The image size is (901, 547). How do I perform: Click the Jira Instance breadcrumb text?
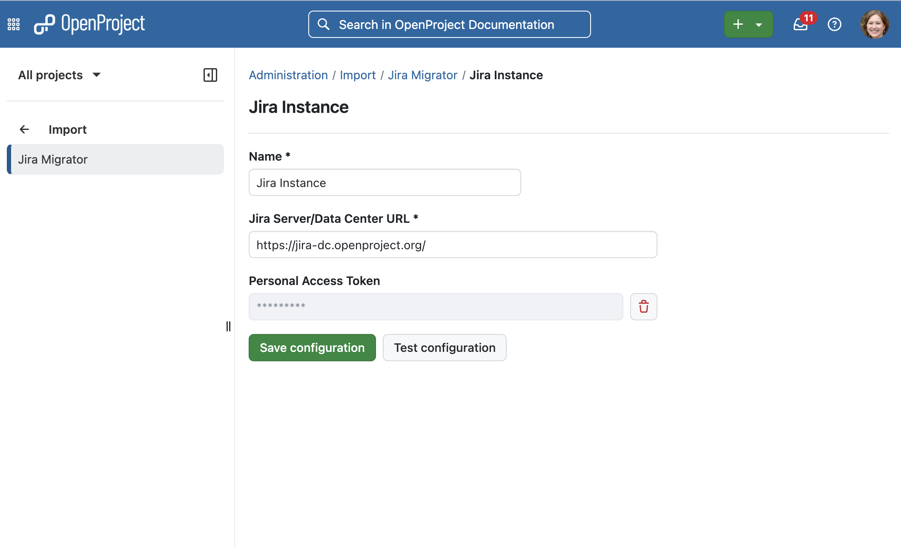[506, 75]
